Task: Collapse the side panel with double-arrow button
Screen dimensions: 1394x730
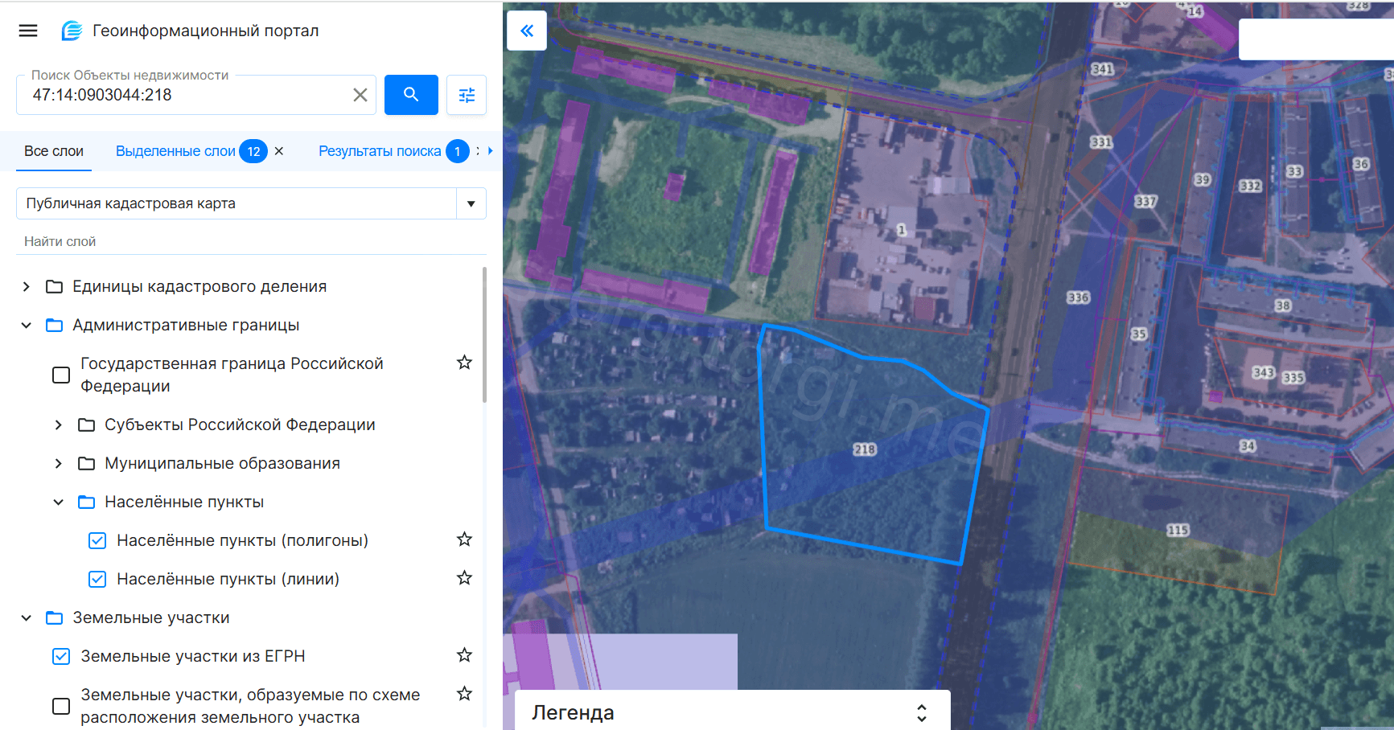Action: [x=527, y=31]
